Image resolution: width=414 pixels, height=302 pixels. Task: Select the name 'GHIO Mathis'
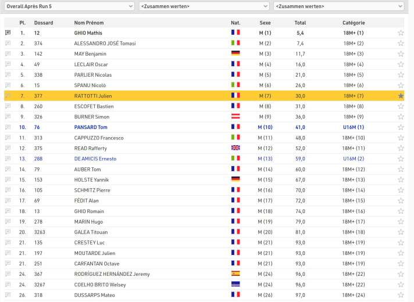tap(88, 33)
